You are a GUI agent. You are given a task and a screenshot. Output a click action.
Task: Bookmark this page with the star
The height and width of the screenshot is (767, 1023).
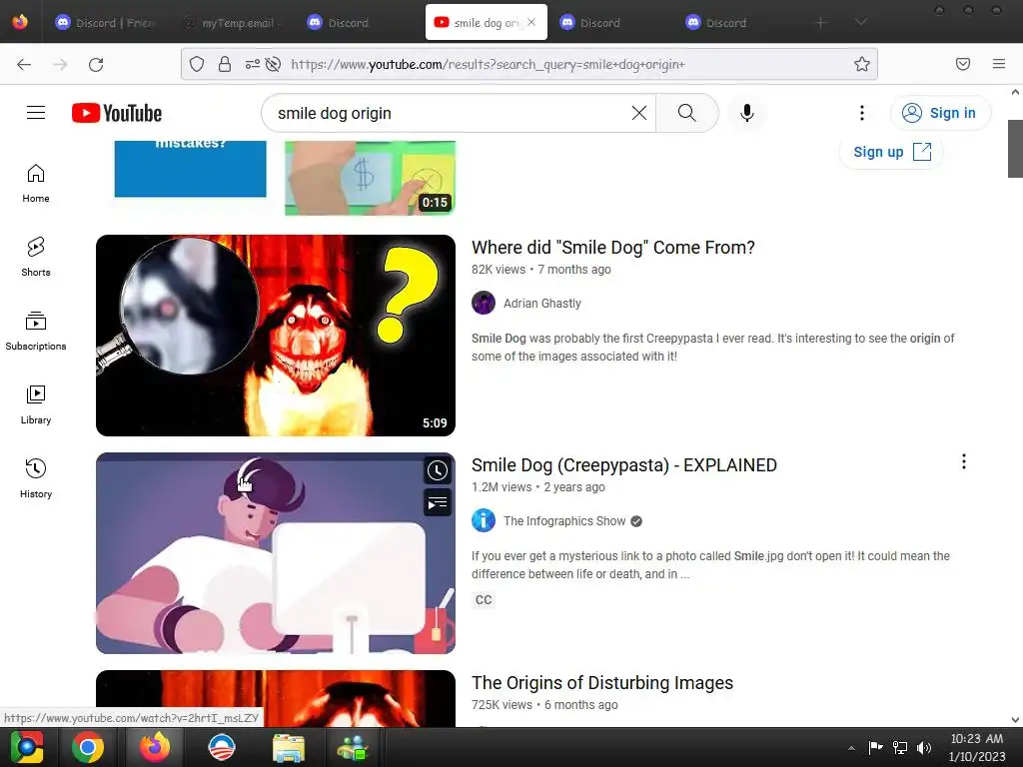(x=862, y=64)
